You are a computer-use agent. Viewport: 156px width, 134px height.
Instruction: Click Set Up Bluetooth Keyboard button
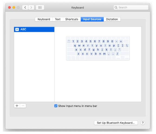(x=116, y=123)
